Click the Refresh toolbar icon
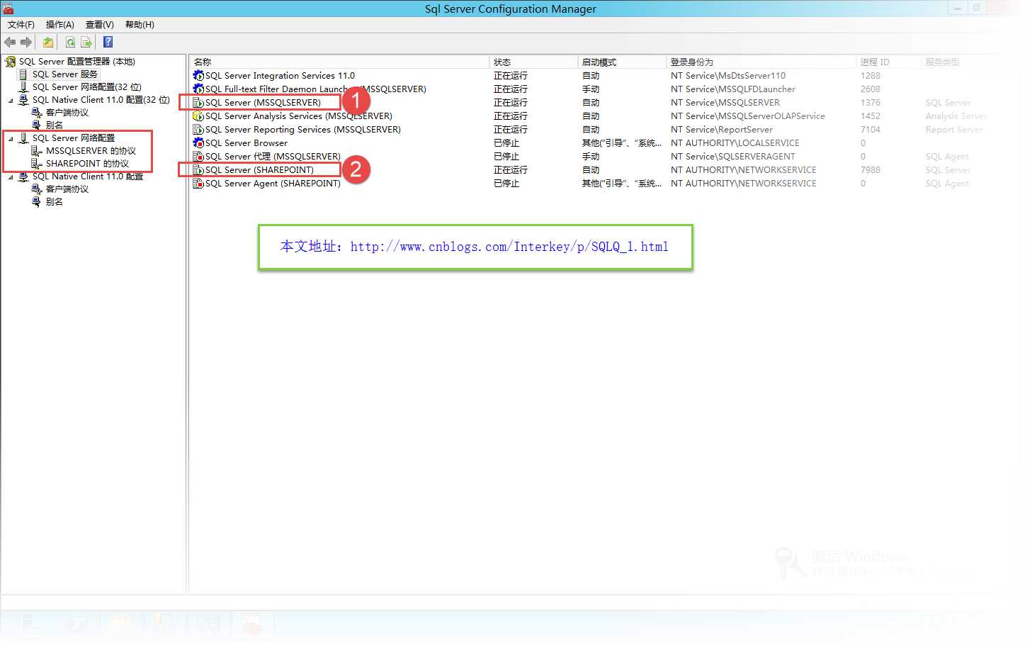The width and height of the screenshot is (1032, 650). [x=70, y=42]
